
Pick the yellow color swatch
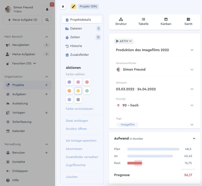point(78,91)
